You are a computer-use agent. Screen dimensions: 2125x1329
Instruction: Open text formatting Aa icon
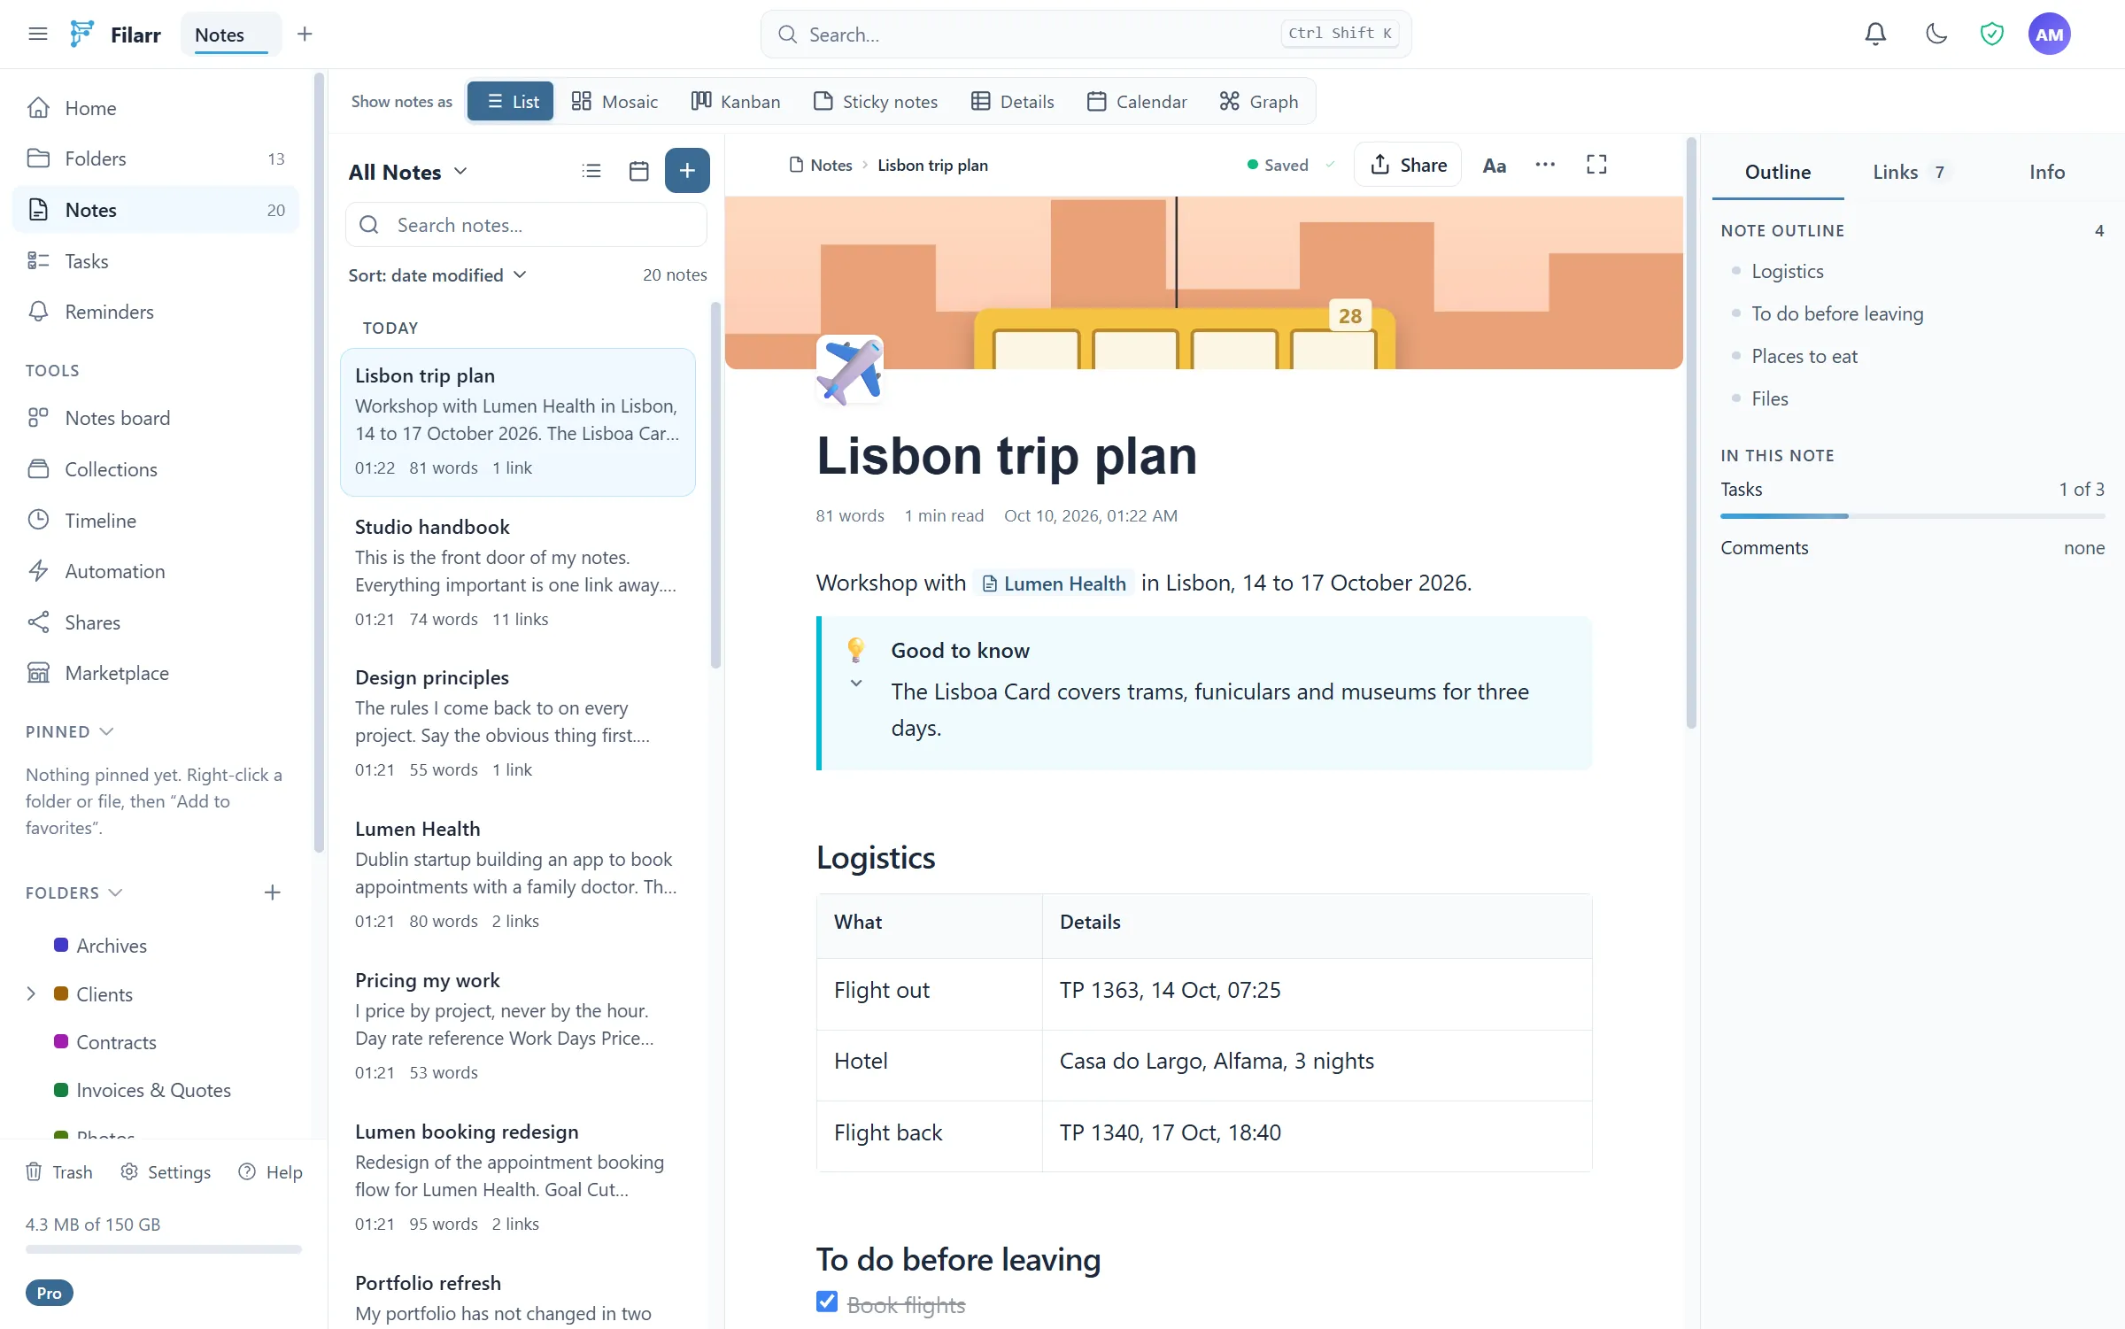[1495, 166]
